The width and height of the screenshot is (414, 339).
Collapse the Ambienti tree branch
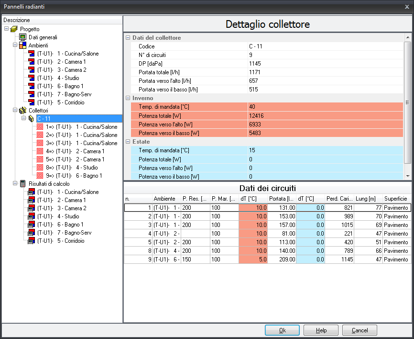(15, 45)
